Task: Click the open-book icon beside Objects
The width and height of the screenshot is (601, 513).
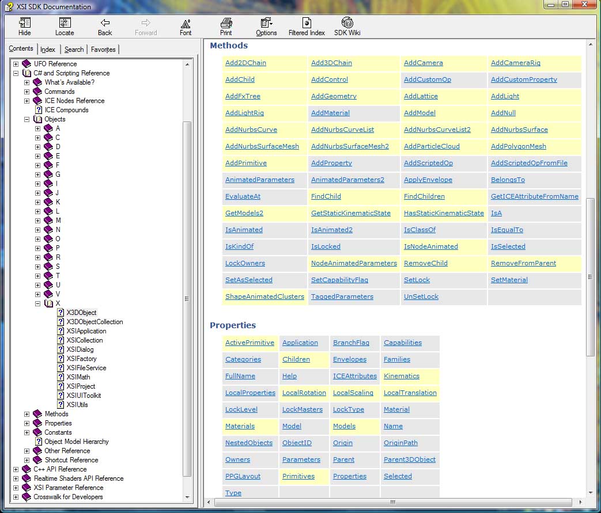Action: pyautogui.click(x=37, y=119)
